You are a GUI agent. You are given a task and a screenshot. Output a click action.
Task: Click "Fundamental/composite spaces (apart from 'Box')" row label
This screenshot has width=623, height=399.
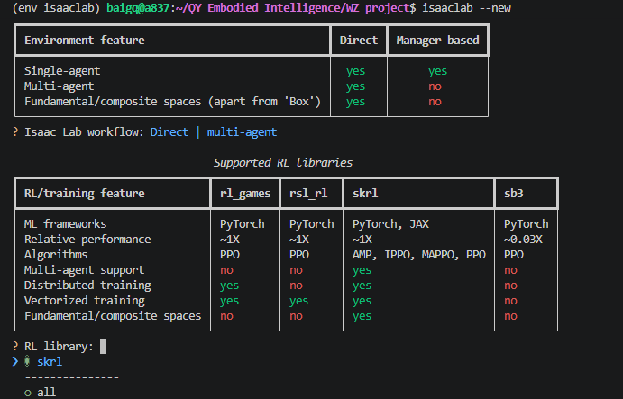(x=172, y=102)
